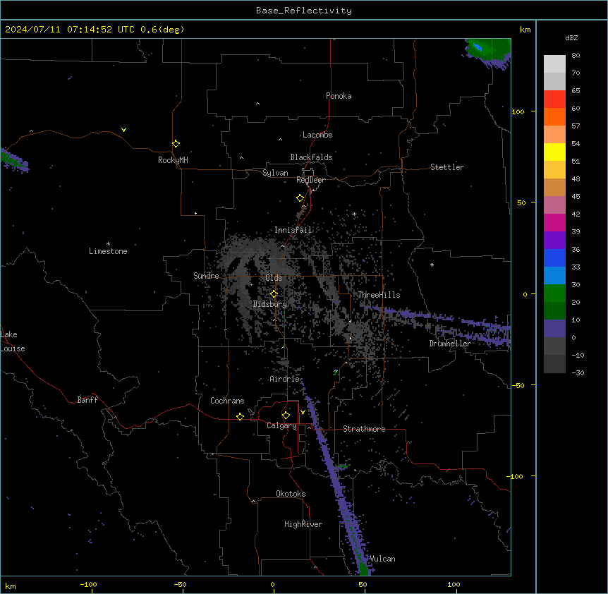Select the Sylvan town label
The image size is (608, 594).
coord(275,173)
